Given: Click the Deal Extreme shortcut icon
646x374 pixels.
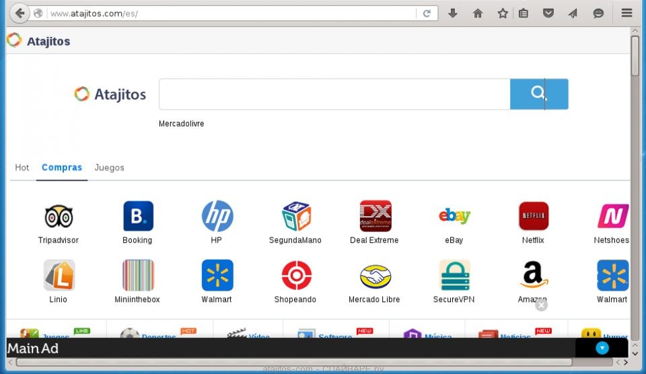Looking at the screenshot, I should tap(375, 217).
